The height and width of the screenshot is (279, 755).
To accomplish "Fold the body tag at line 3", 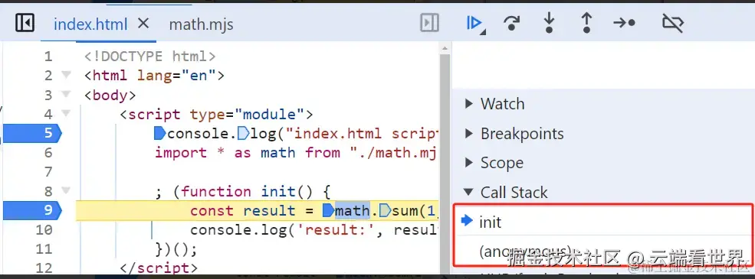I will (66, 95).
